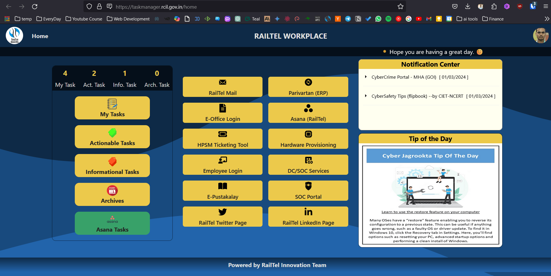The width and height of the screenshot is (551, 276).
Task: Click the Home menu item
Action: [40, 36]
